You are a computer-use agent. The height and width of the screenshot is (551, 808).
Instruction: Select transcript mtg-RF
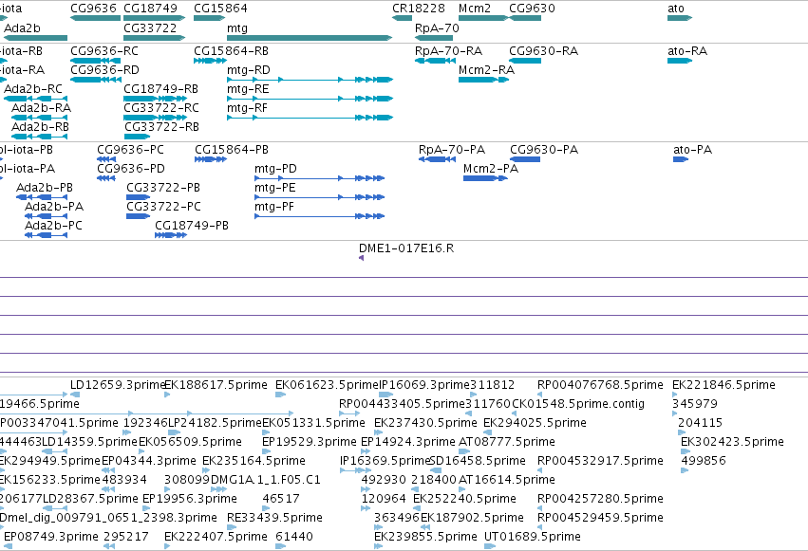click(310, 118)
